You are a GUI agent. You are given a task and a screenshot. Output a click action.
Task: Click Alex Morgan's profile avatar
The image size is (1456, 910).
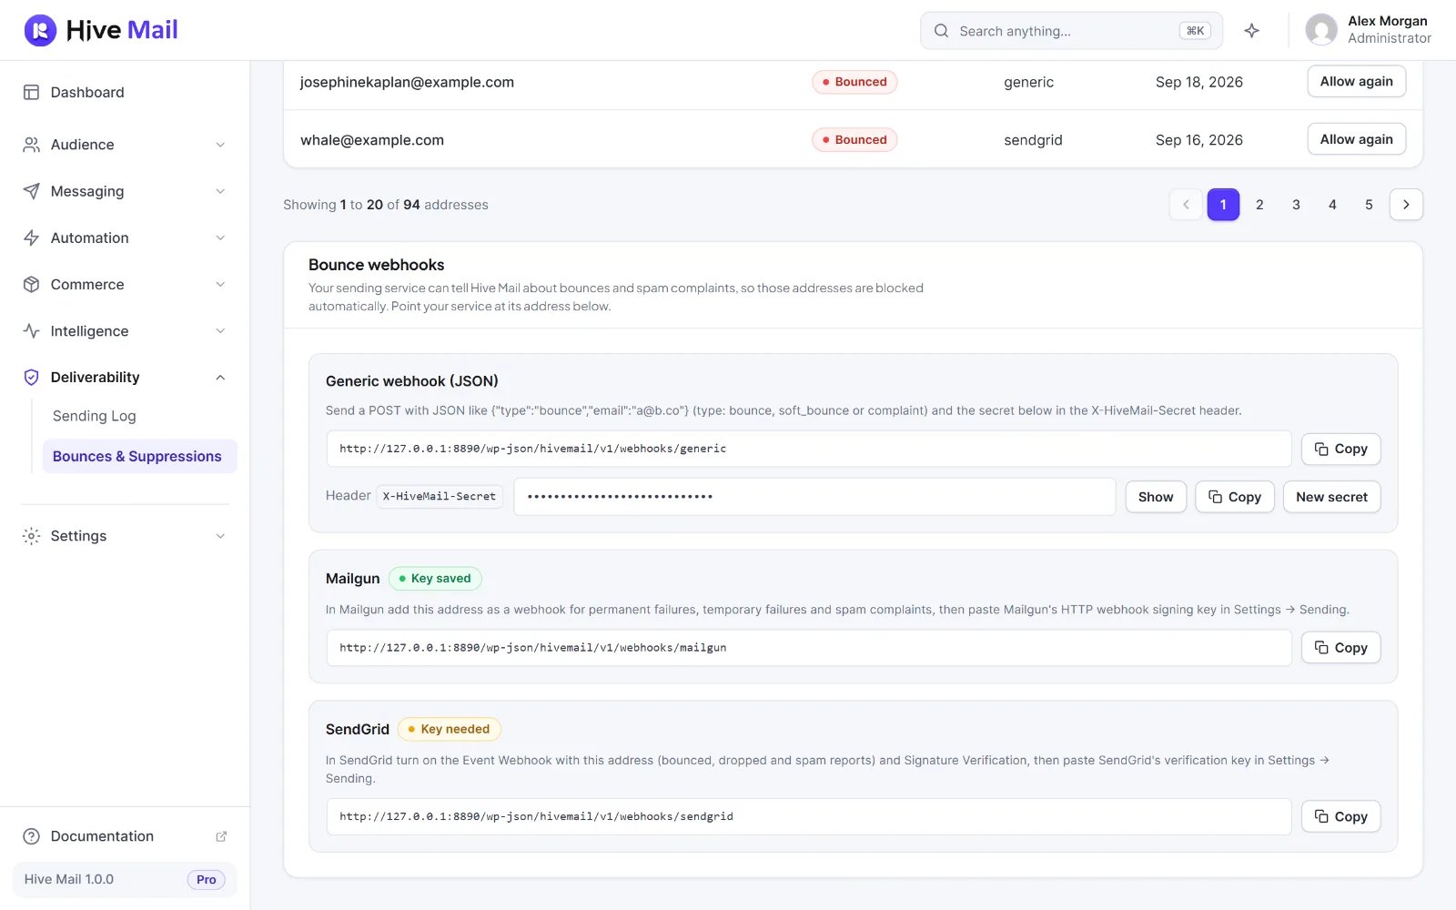[x=1321, y=30]
